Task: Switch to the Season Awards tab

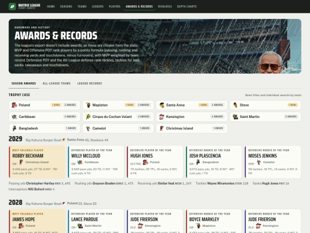Action: (24, 83)
